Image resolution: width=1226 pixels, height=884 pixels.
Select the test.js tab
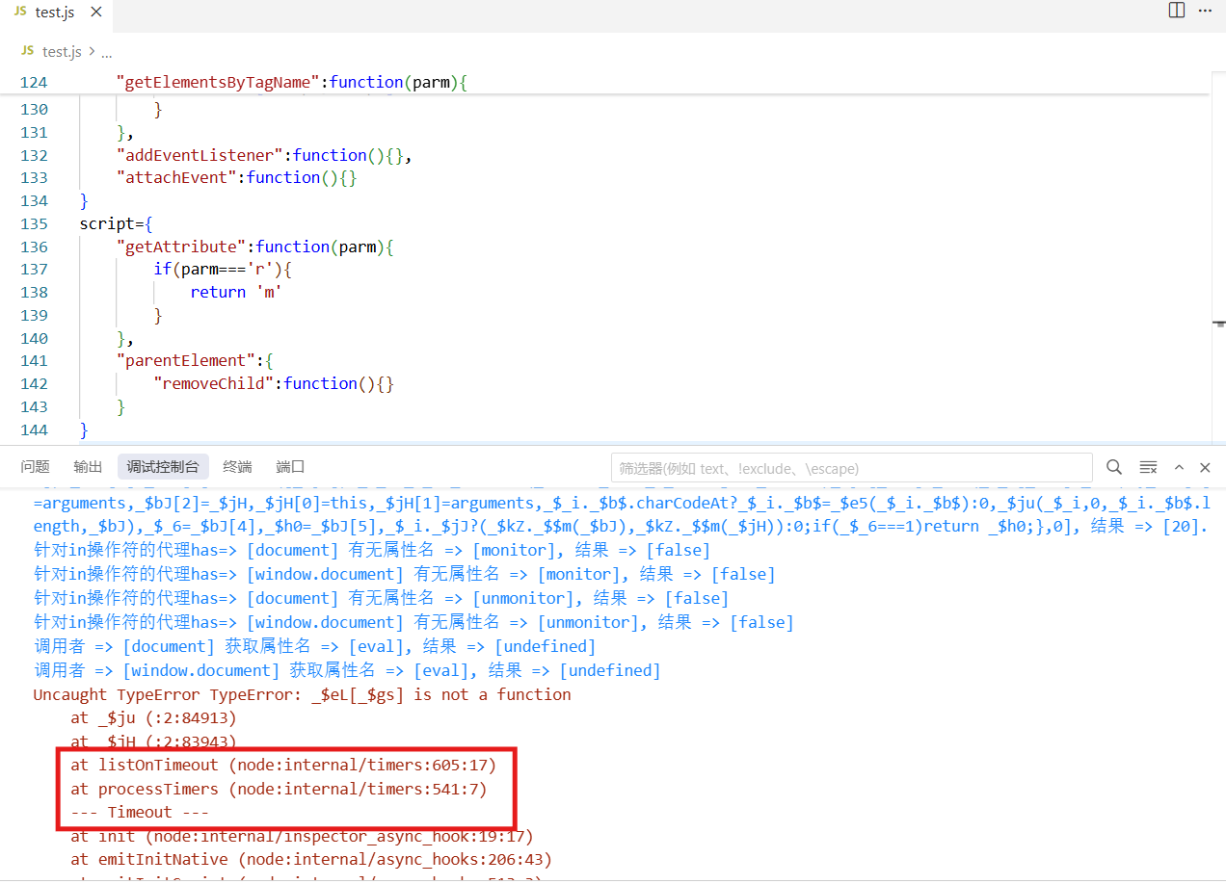tap(54, 13)
